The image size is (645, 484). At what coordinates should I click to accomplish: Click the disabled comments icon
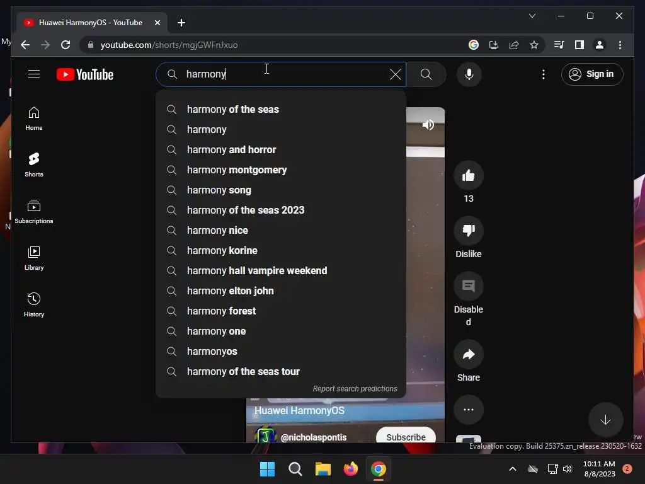click(469, 286)
